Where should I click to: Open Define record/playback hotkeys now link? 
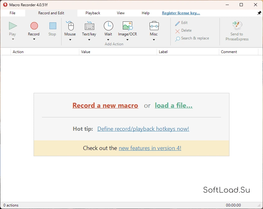tap(143, 129)
